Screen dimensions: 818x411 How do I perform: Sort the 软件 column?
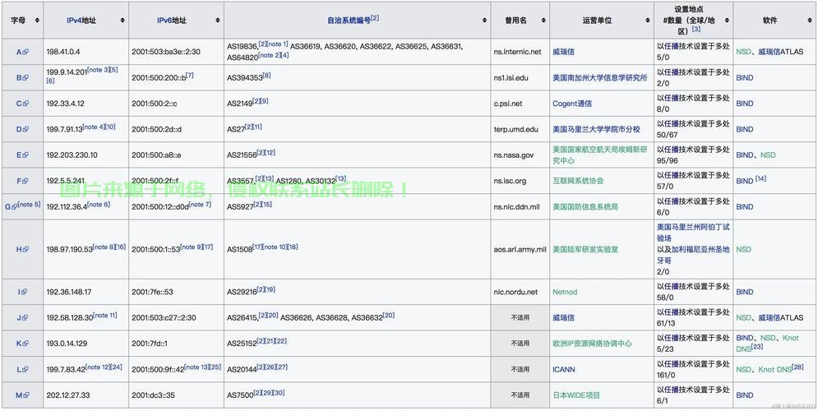point(811,21)
